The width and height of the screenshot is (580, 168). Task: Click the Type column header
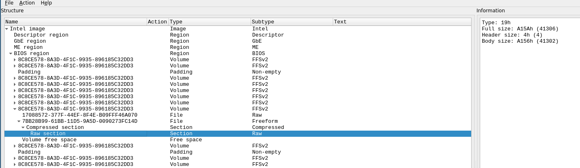point(209,22)
